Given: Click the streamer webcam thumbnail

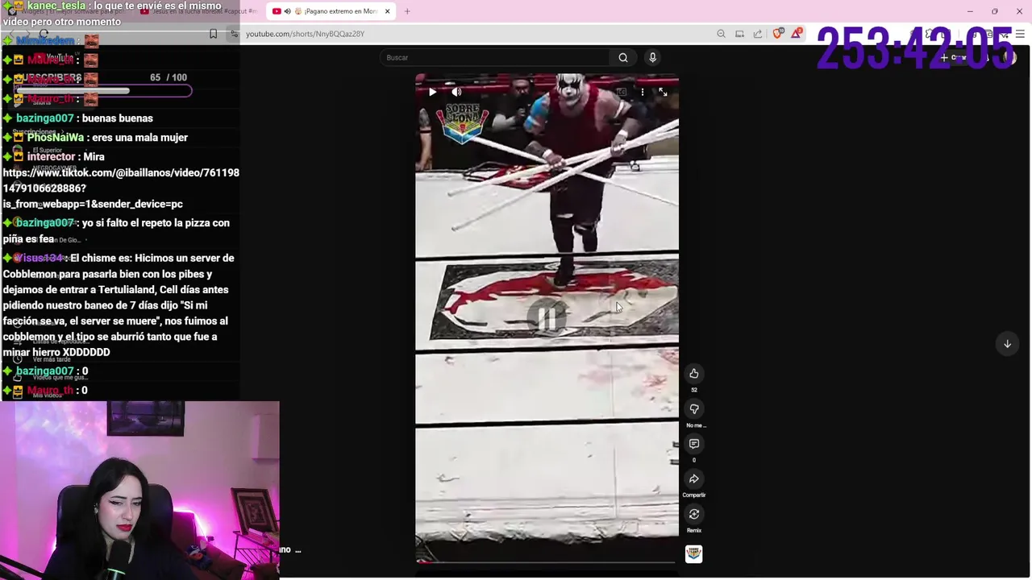Looking at the screenshot, I should [139, 490].
